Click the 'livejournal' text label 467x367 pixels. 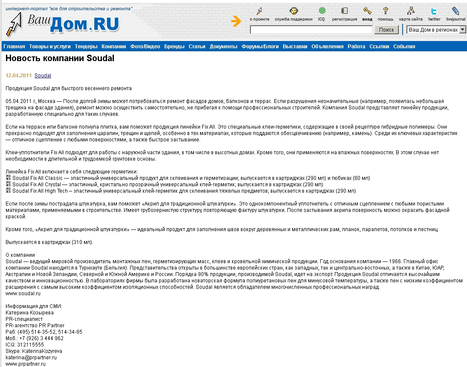[455, 19]
